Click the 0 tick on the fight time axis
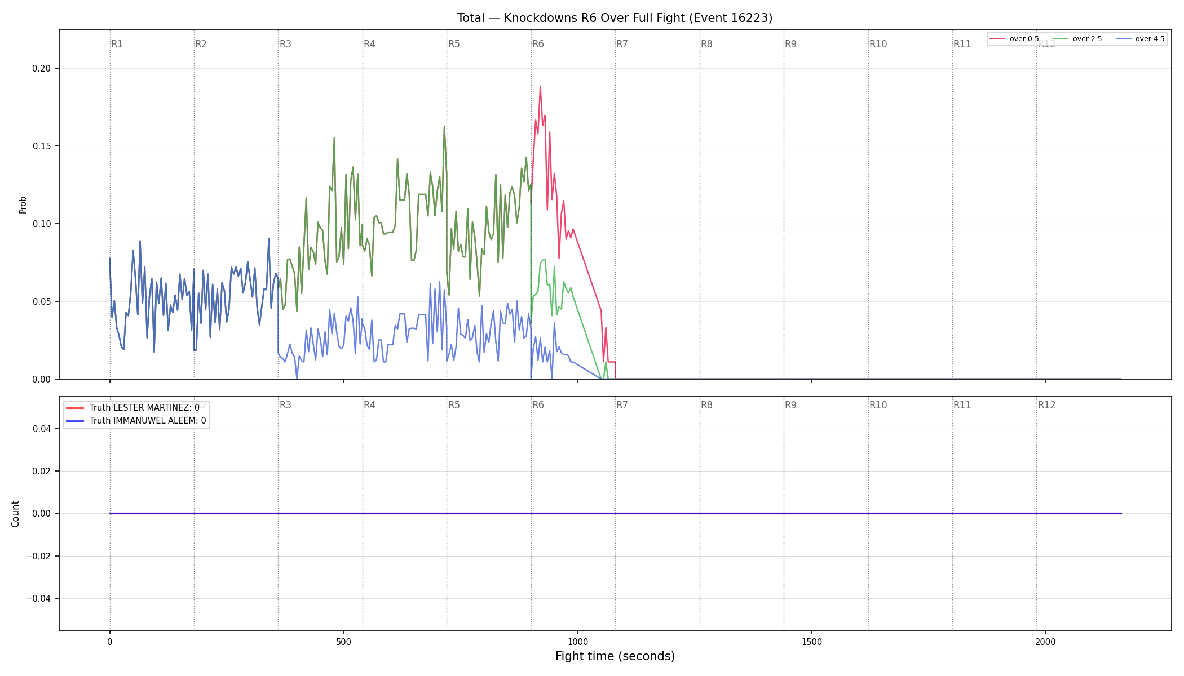Viewport: 1184px width, 676px height. [109, 642]
